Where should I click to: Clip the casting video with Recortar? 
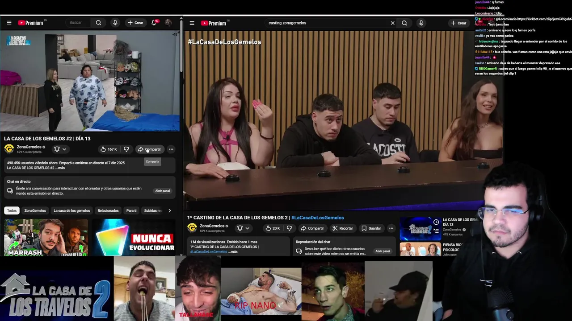coord(342,228)
